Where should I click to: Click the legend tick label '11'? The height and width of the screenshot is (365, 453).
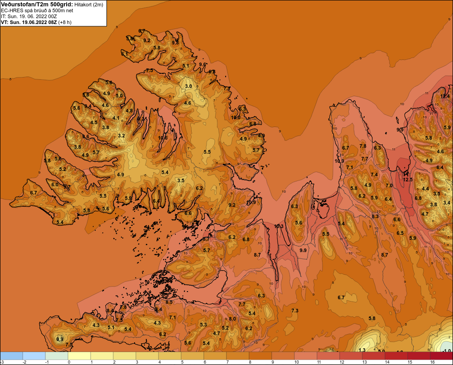coord(319,362)
